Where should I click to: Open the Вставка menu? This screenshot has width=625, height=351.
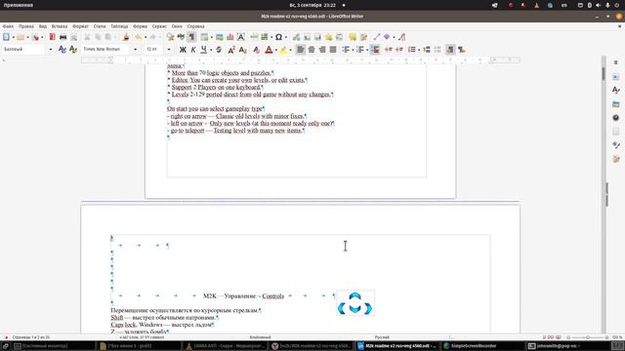click(60, 26)
